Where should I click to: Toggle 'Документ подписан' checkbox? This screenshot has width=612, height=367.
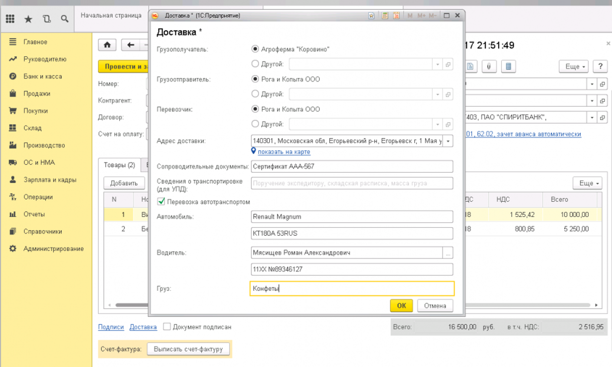pyautogui.click(x=167, y=327)
